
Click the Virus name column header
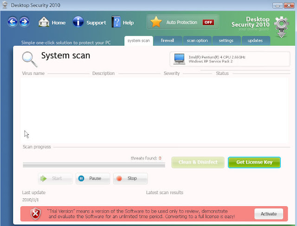[33, 73]
